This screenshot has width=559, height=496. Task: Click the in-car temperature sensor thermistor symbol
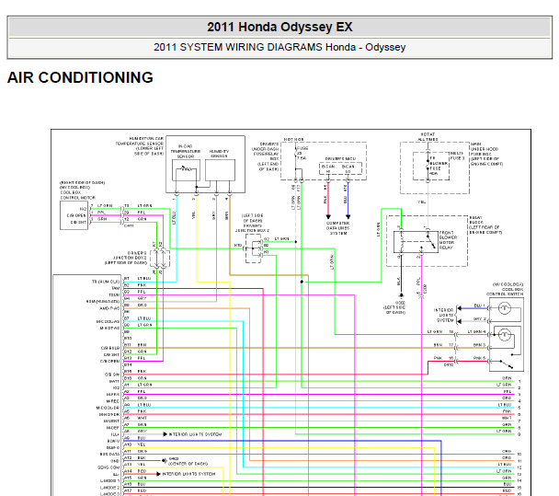[186, 168]
